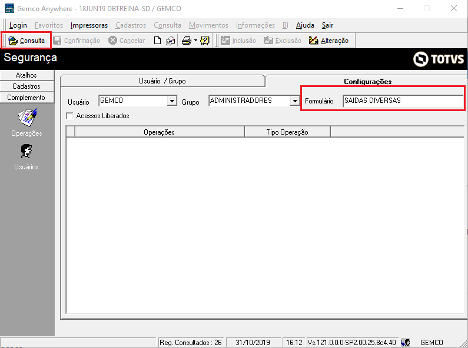Viewport: 468px width, 348px height.
Task: Click the Cadastros sidebar button
Action: [27, 86]
